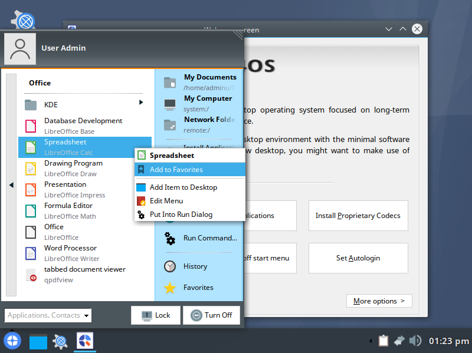472x353 pixels.
Task: Expand the KDE submenu arrow
Action: [x=141, y=103]
